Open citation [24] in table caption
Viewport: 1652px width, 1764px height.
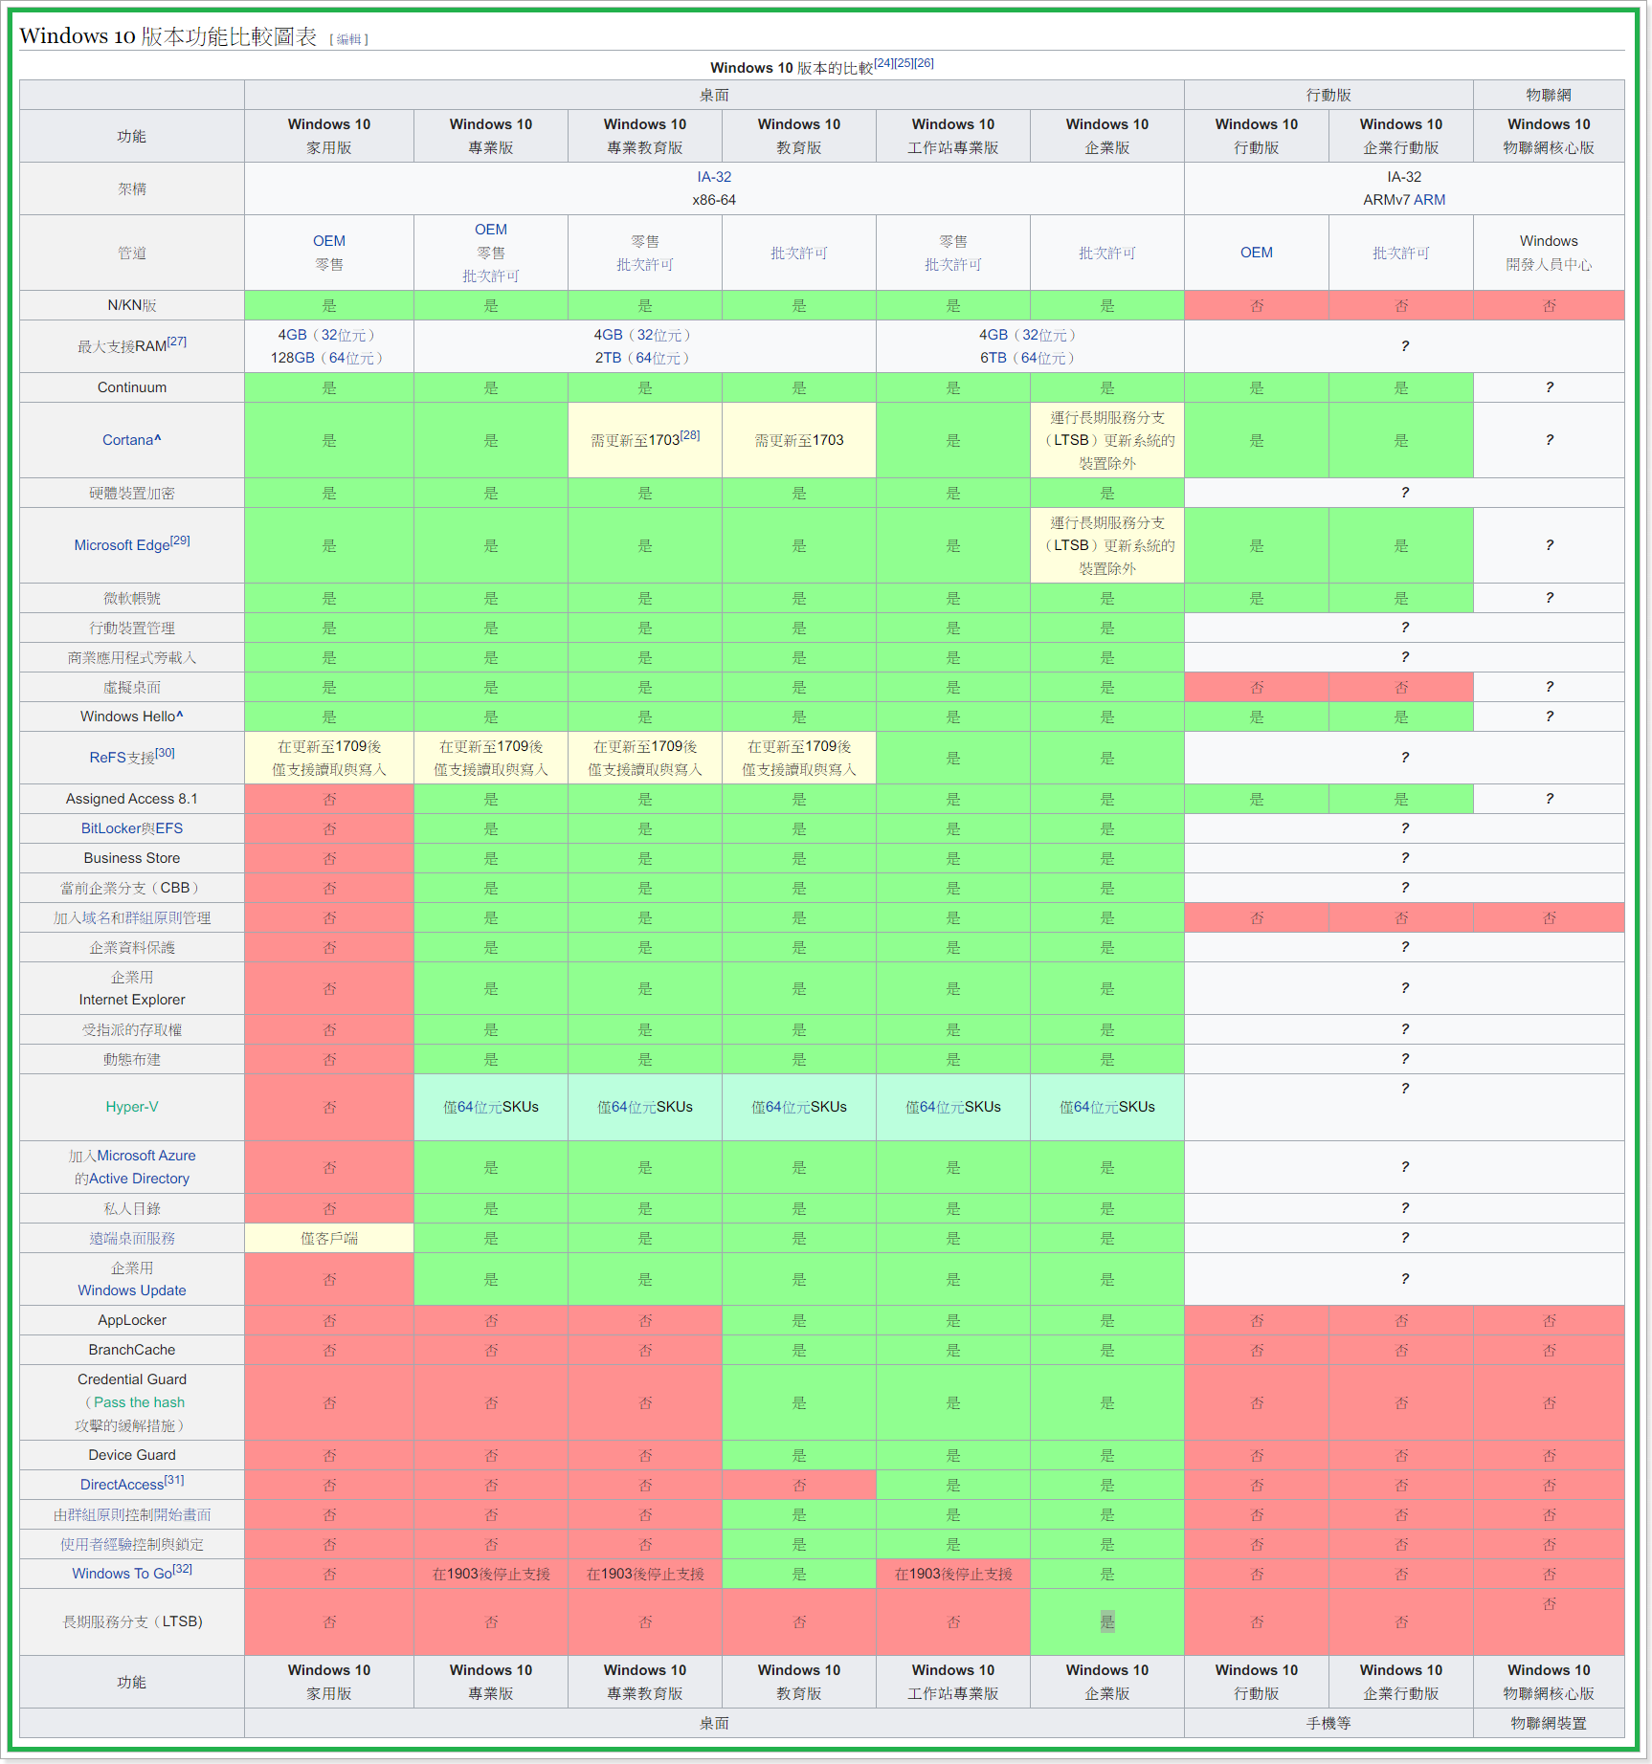(x=883, y=63)
